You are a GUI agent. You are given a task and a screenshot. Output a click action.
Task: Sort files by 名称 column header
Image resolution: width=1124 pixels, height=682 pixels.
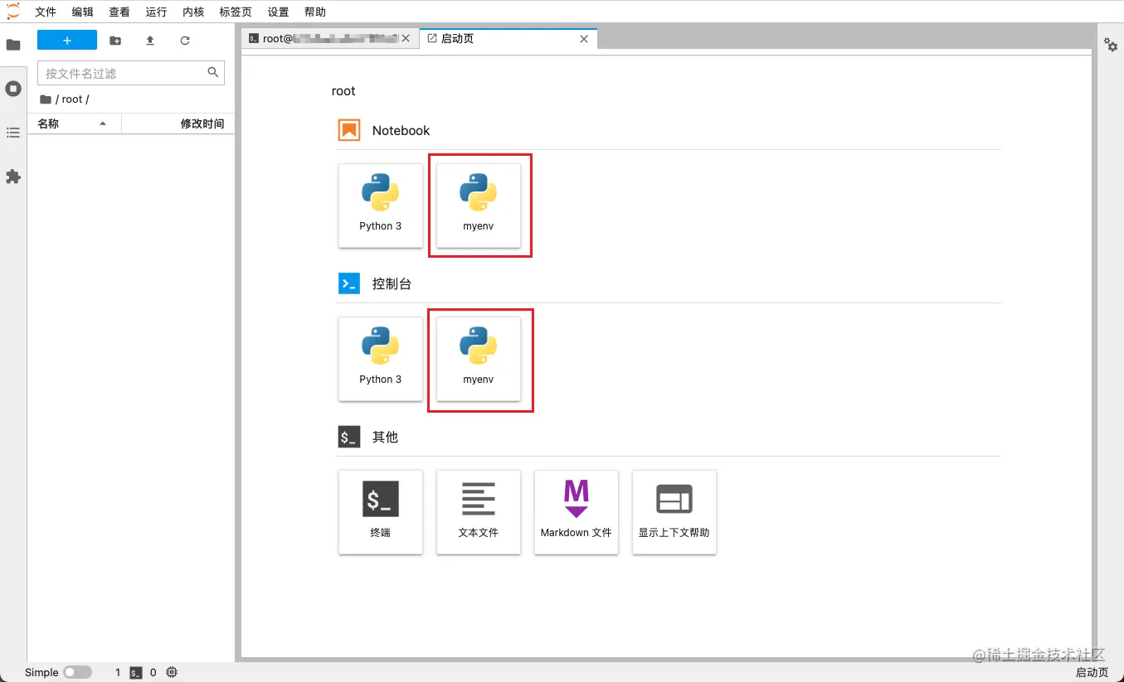click(75, 123)
